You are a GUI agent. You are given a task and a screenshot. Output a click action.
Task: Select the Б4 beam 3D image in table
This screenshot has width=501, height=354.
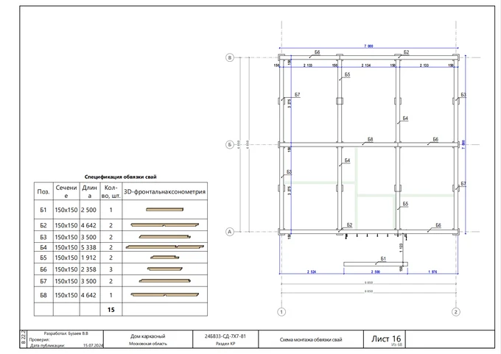click(x=166, y=247)
